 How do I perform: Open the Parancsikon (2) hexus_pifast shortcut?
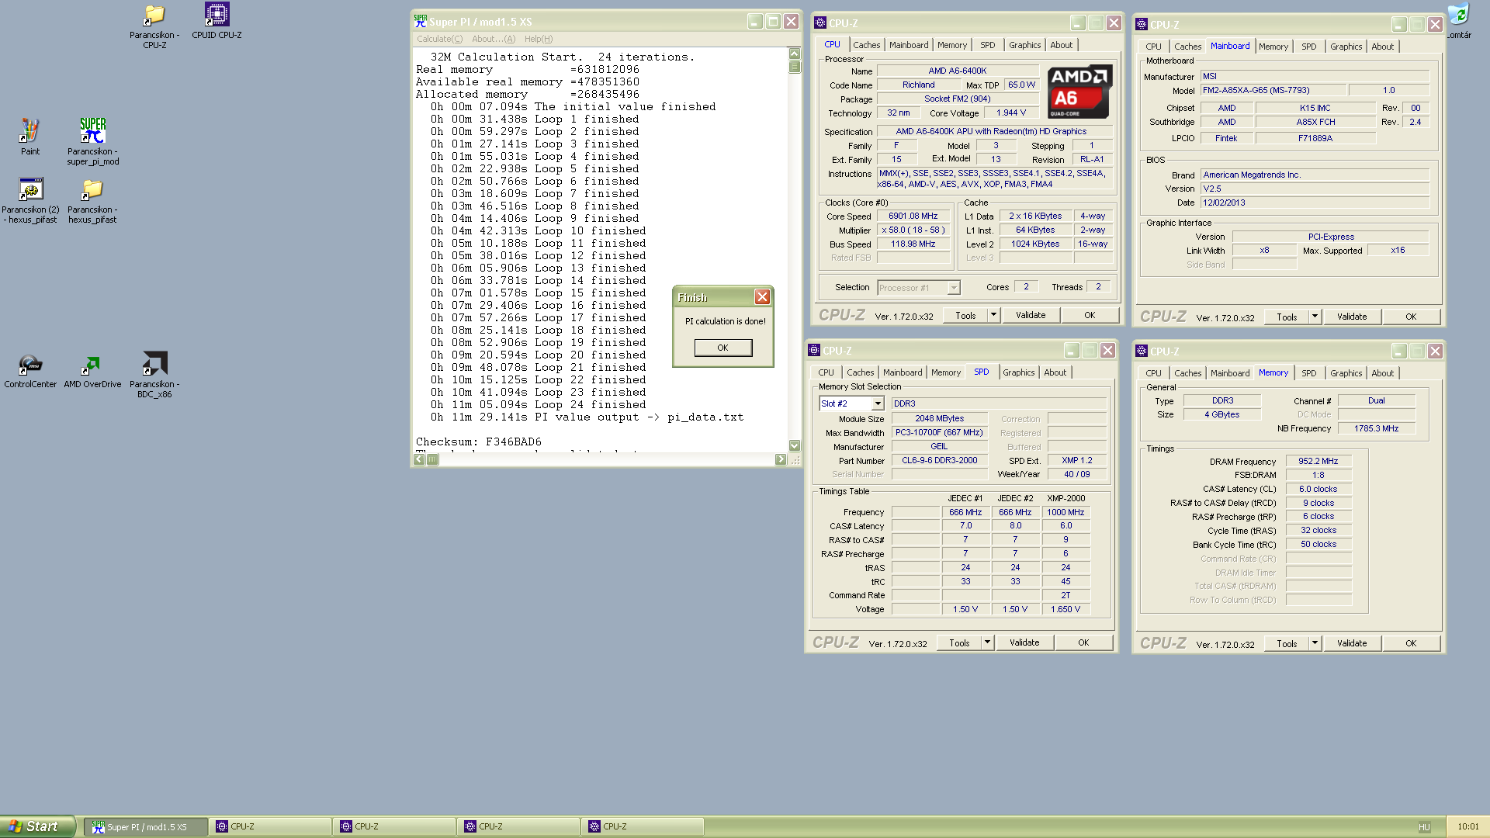[30, 201]
